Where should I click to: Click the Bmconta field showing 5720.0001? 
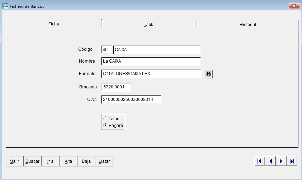pyautogui.click(x=116, y=87)
